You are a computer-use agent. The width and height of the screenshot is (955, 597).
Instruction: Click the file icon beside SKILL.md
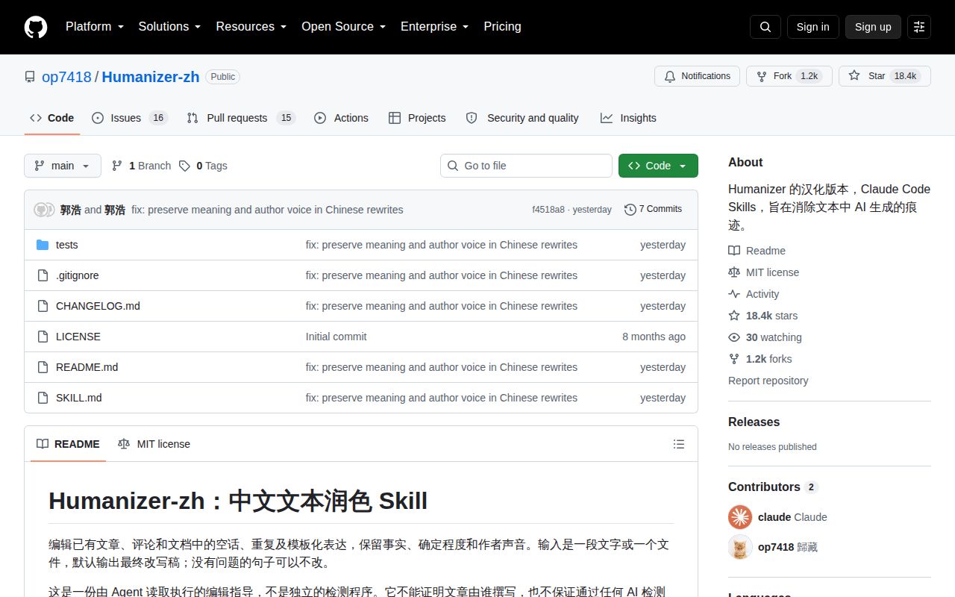coord(43,398)
